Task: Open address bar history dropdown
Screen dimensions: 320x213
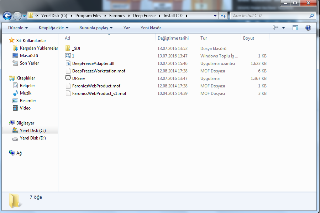Action: (215, 16)
